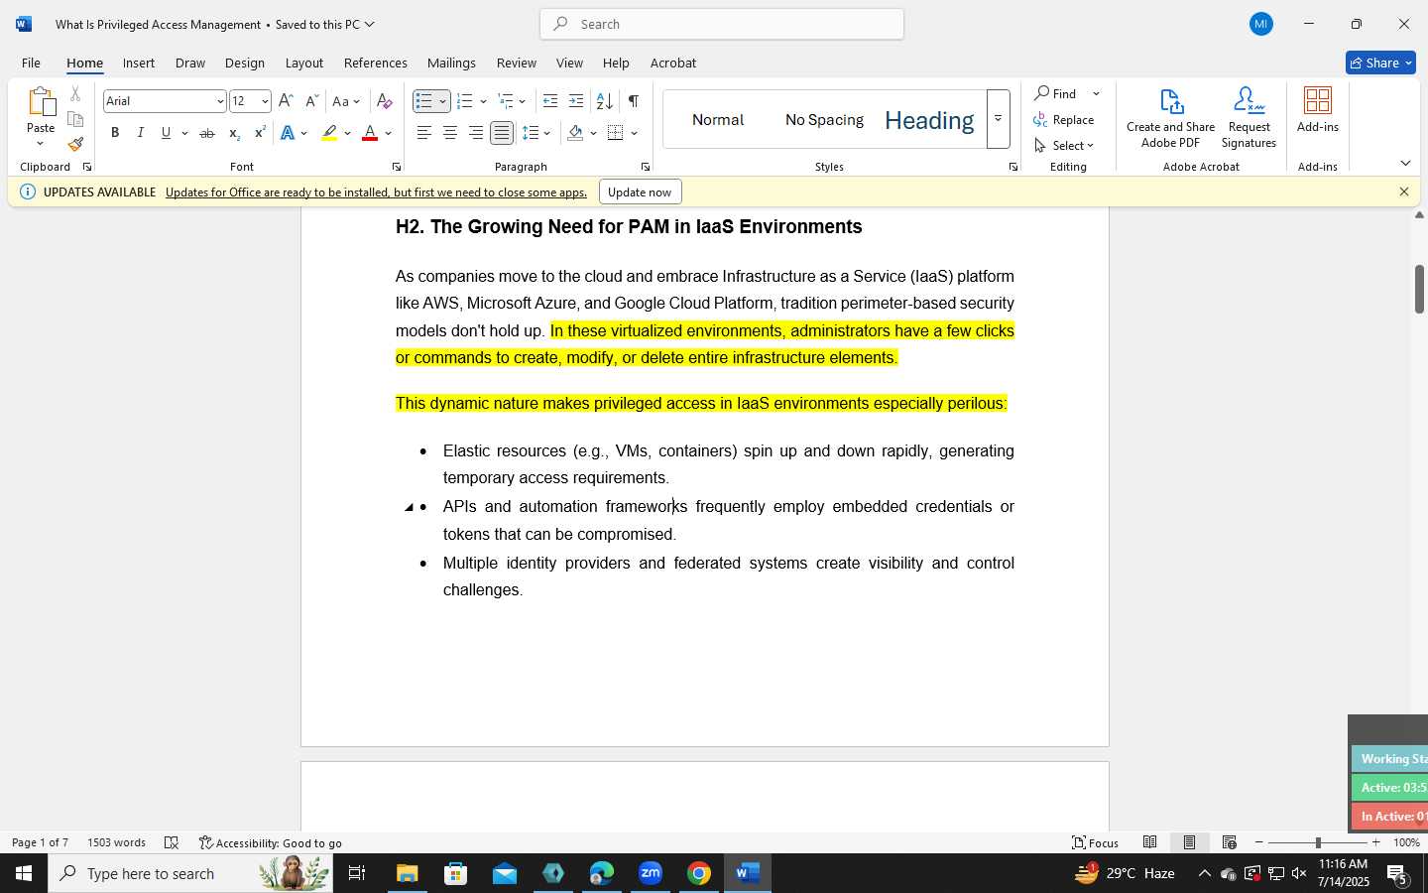This screenshot has width=1428, height=893.
Task: Align text left
Action: click(x=424, y=133)
